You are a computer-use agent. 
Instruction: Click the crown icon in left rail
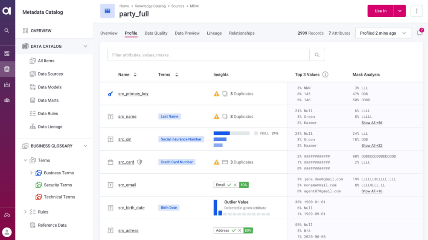pos(7,84)
